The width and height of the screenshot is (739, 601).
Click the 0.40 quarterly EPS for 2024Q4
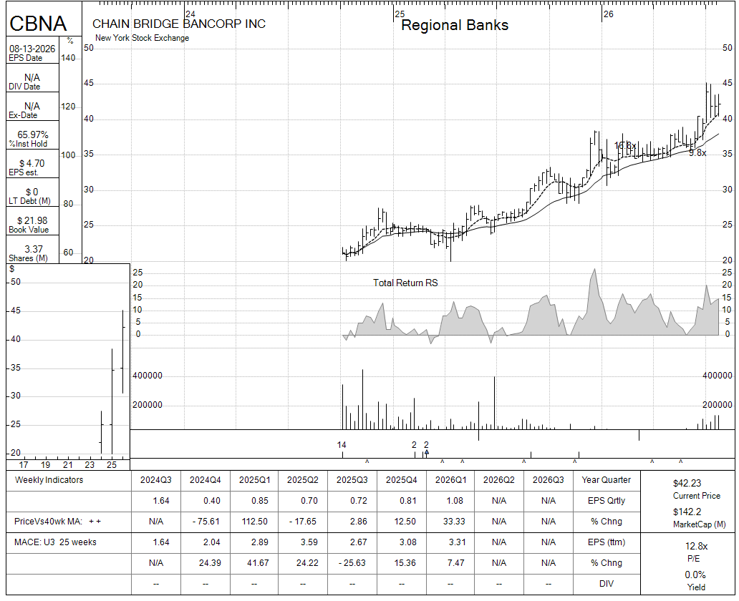pos(212,501)
